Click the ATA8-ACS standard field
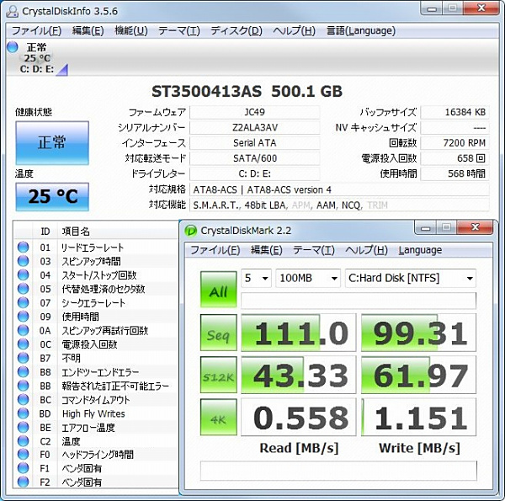505x501 pixels. click(339, 189)
